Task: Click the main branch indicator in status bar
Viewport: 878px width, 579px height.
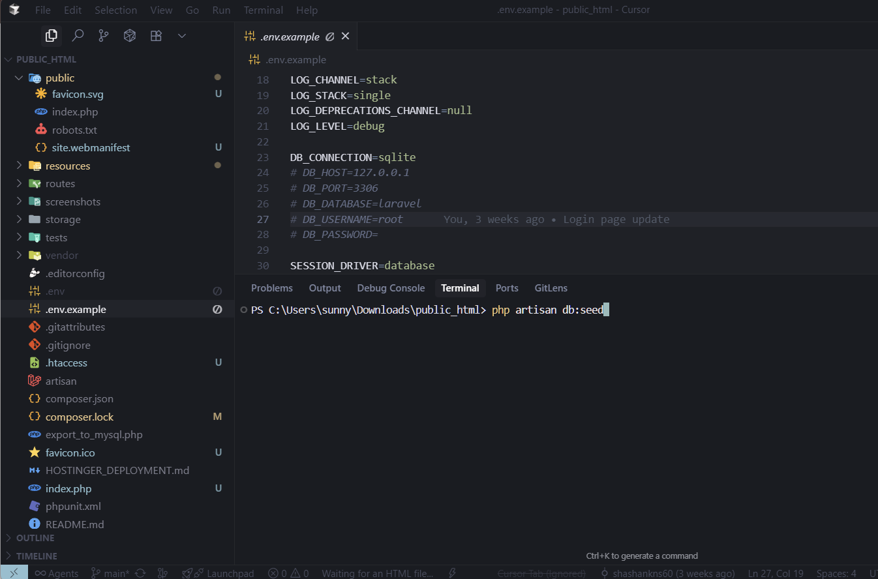Action: point(110,573)
